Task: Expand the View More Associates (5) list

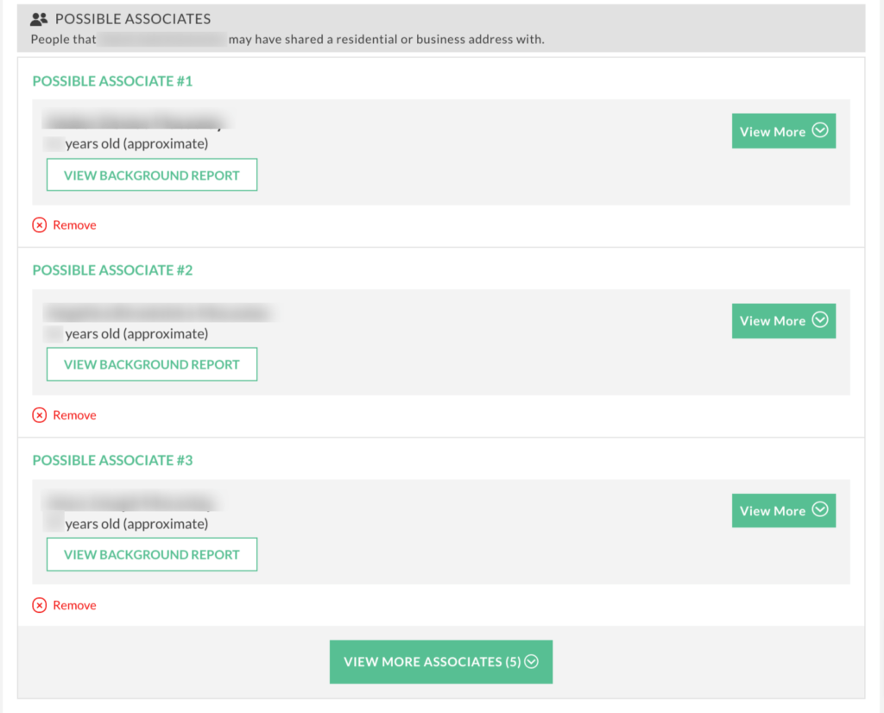Action: click(440, 662)
